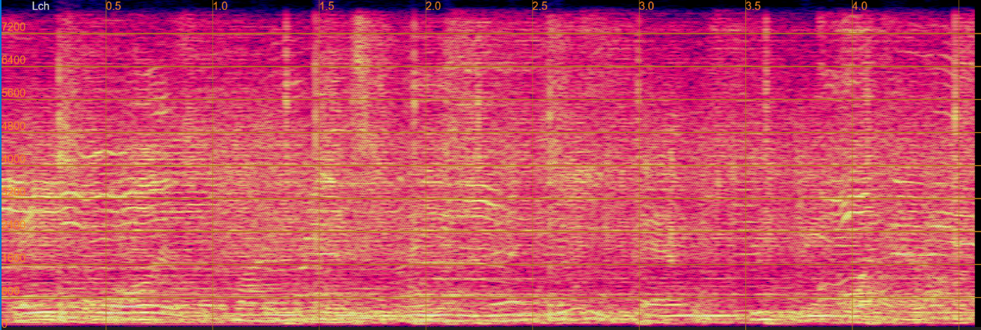981x330 pixels.
Task: Select the 3.0 second time marker
Action: click(x=647, y=6)
